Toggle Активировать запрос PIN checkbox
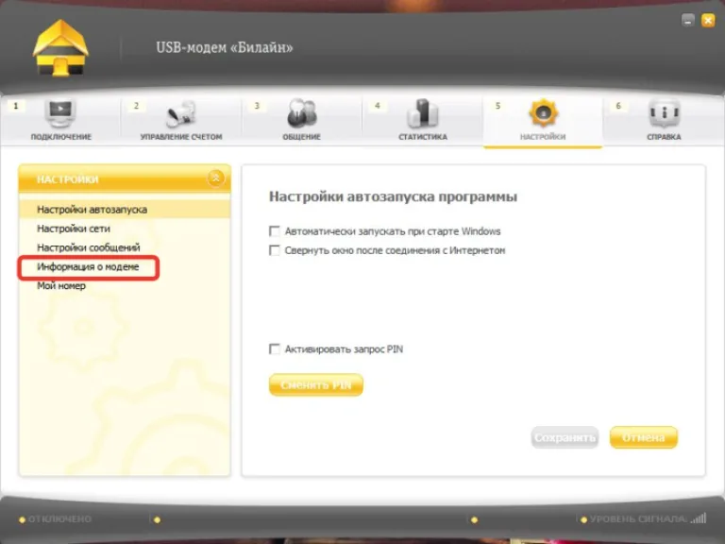Image resolution: width=725 pixels, height=544 pixels. 274,348
